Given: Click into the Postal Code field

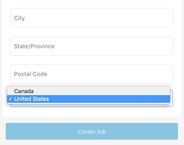Looking at the screenshot, I should [x=92, y=74].
